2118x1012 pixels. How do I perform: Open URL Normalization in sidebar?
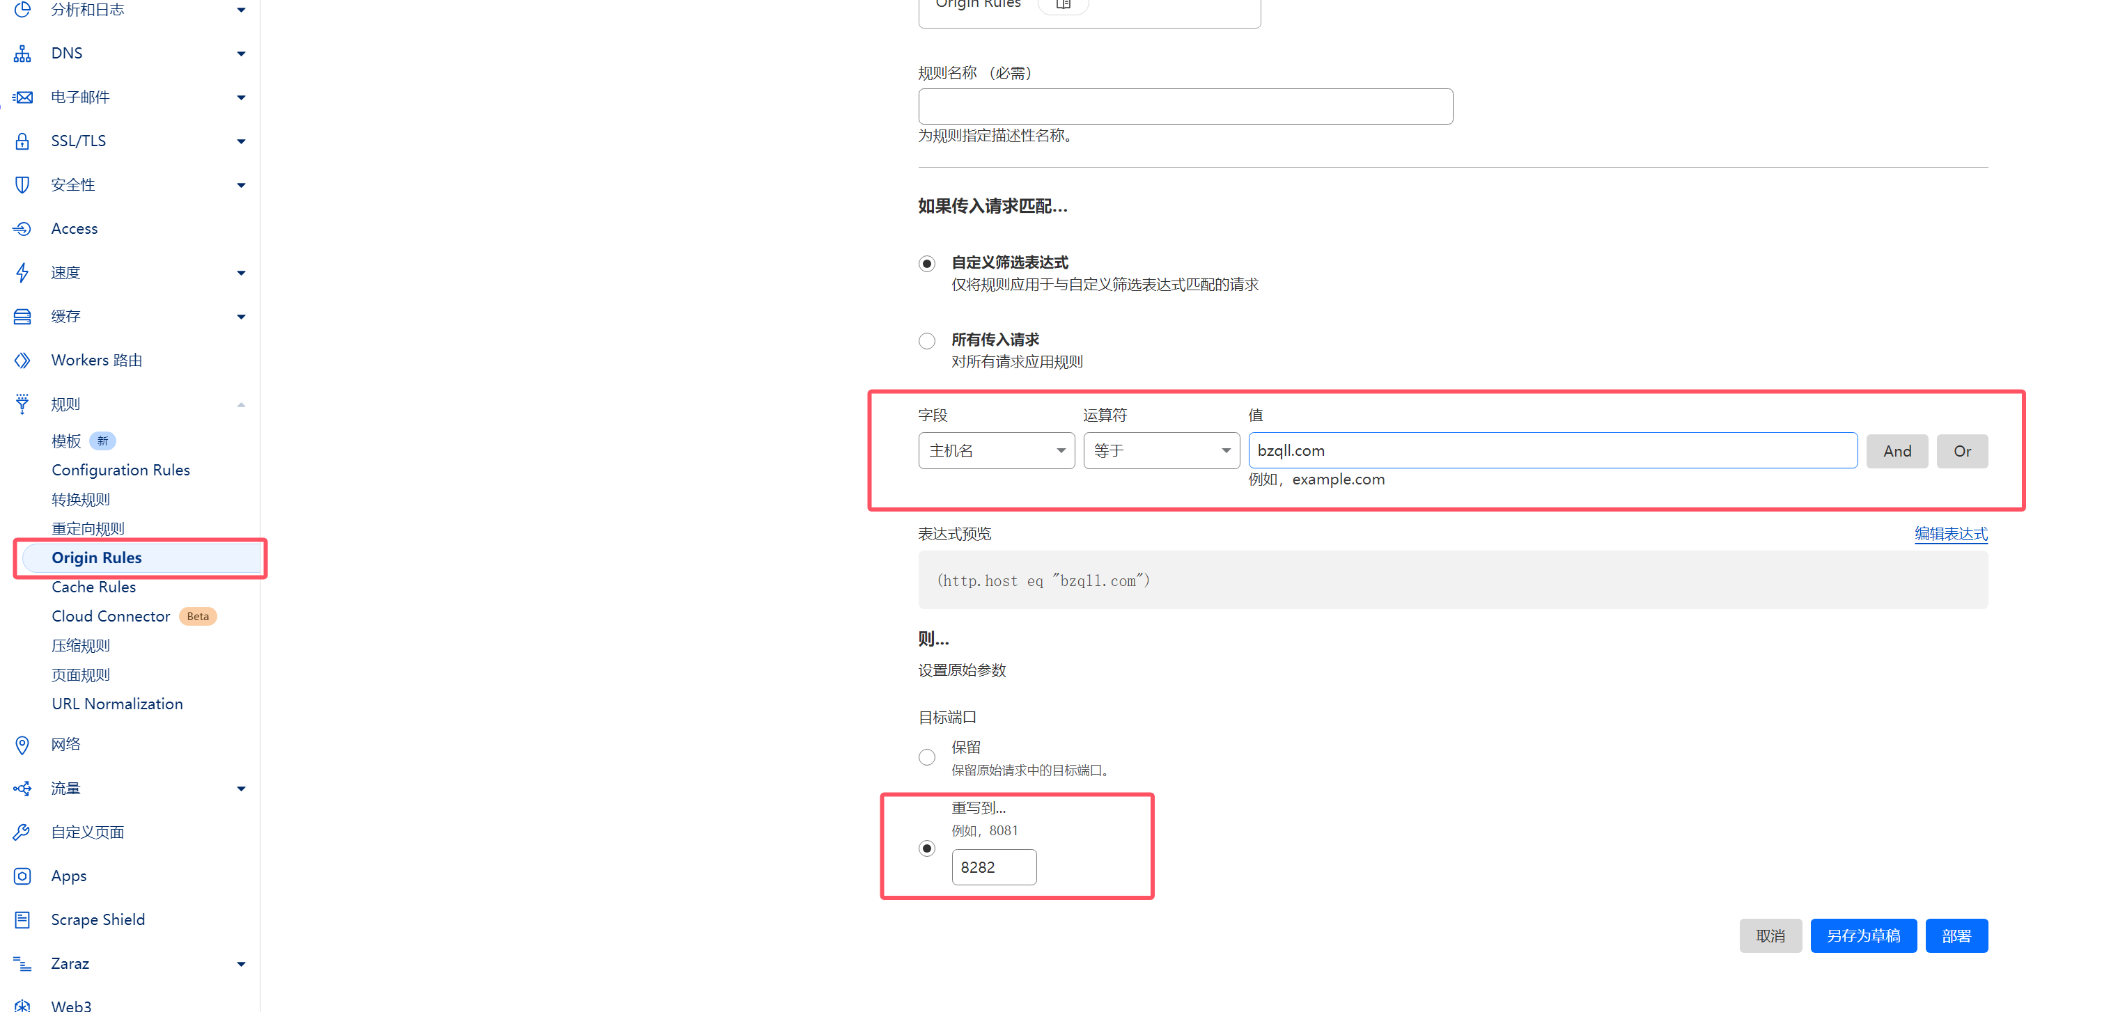tap(118, 704)
